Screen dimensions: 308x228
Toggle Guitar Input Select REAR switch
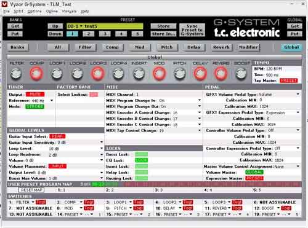tap(57, 136)
